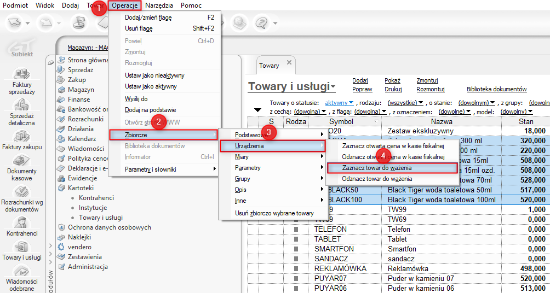Image resolution: width=550 pixels, height=293 pixels.
Task: Expand Parametry i słowniki submenu
Action: [x=164, y=169]
